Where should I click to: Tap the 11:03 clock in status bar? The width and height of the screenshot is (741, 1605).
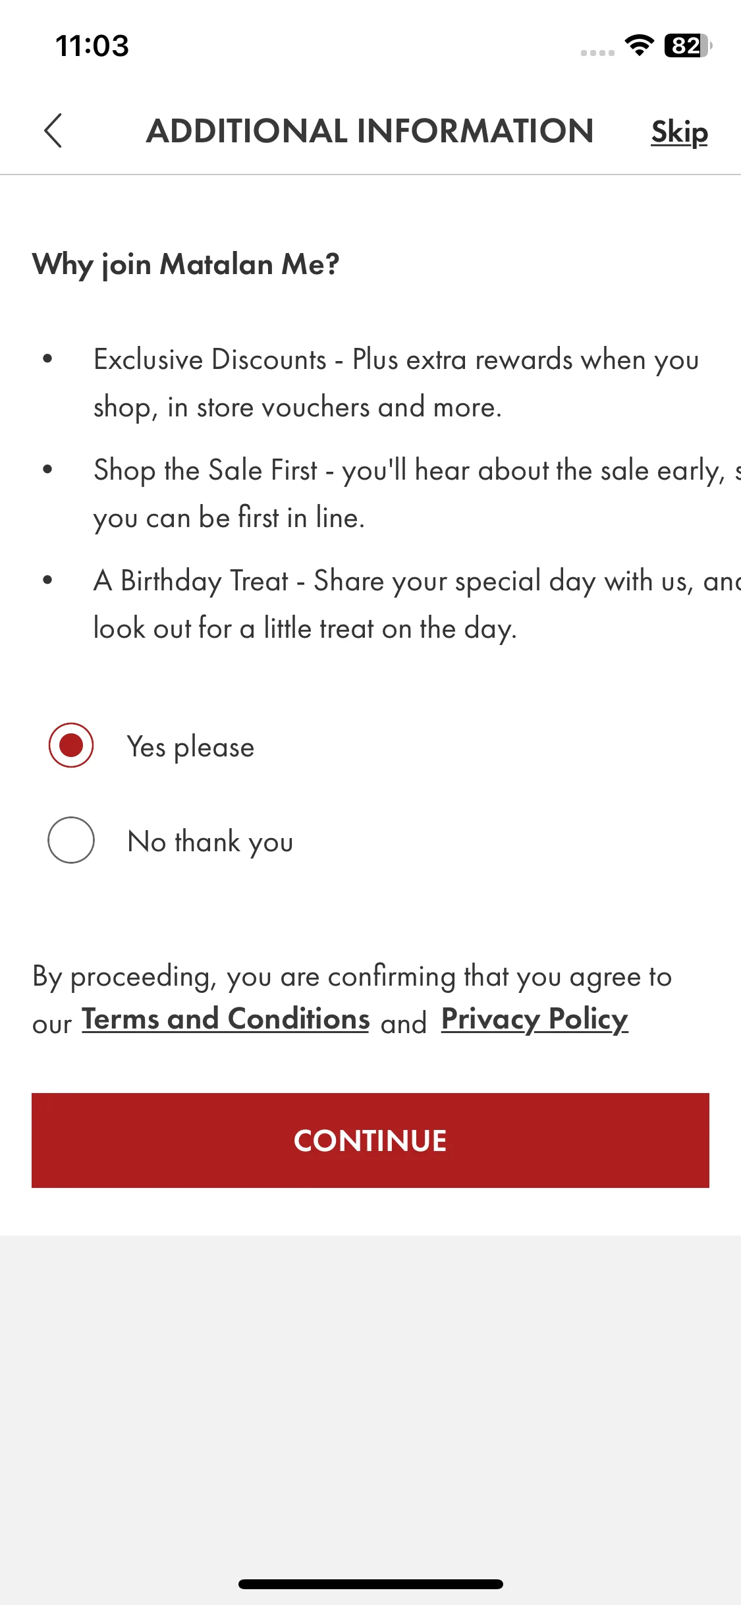(x=92, y=45)
